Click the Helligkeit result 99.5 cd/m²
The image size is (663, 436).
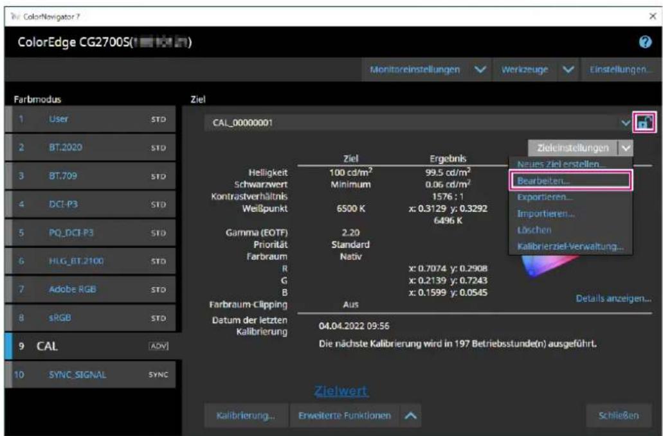pos(448,172)
